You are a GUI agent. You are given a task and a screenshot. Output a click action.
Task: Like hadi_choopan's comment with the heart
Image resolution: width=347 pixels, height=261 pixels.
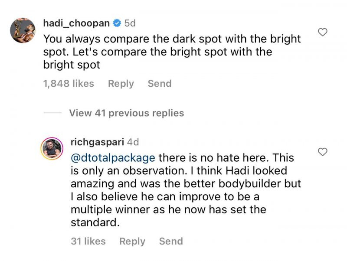coord(322,32)
